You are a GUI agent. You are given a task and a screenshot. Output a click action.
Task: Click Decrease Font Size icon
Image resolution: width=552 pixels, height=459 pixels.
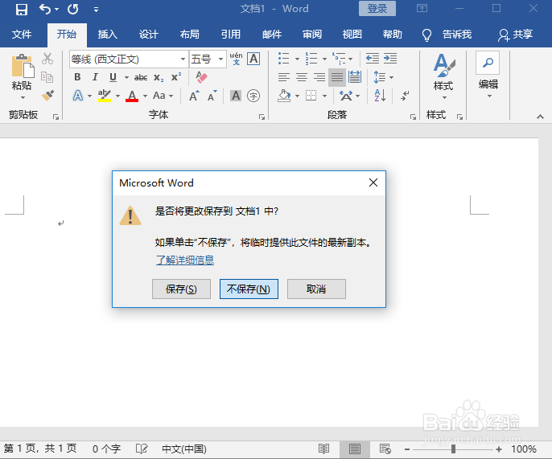[x=212, y=96]
